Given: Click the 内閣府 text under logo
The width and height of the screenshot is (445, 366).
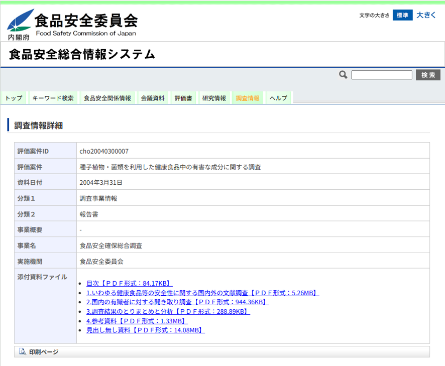Looking at the screenshot, I should coord(19,37).
